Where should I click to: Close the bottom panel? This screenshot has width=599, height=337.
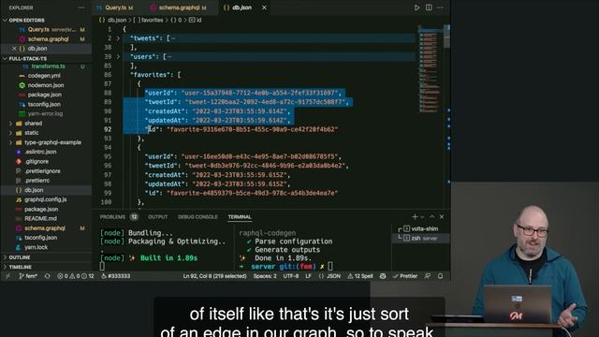[x=442, y=216]
